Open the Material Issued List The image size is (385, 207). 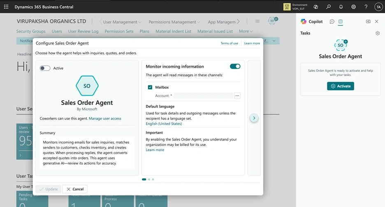(x=215, y=31)
